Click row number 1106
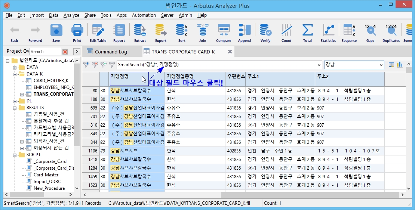Viewport: 415px width, 210px height. coord(91,151)
